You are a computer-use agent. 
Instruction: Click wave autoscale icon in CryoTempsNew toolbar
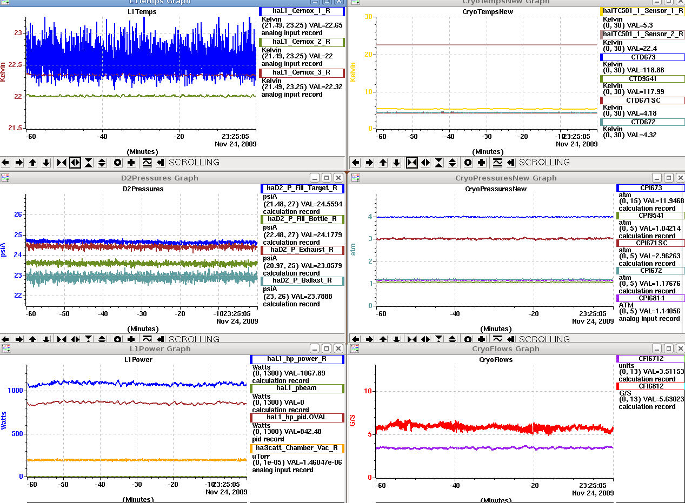(x=497, y=163)
